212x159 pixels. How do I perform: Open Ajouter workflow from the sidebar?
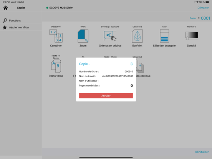21,27
